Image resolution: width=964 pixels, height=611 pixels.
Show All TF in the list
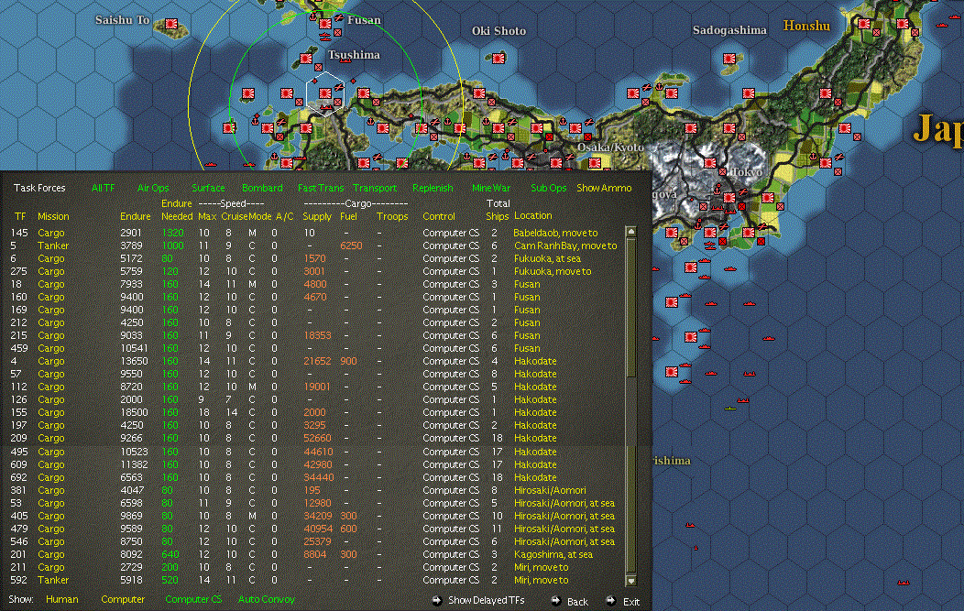click(103, 188)
